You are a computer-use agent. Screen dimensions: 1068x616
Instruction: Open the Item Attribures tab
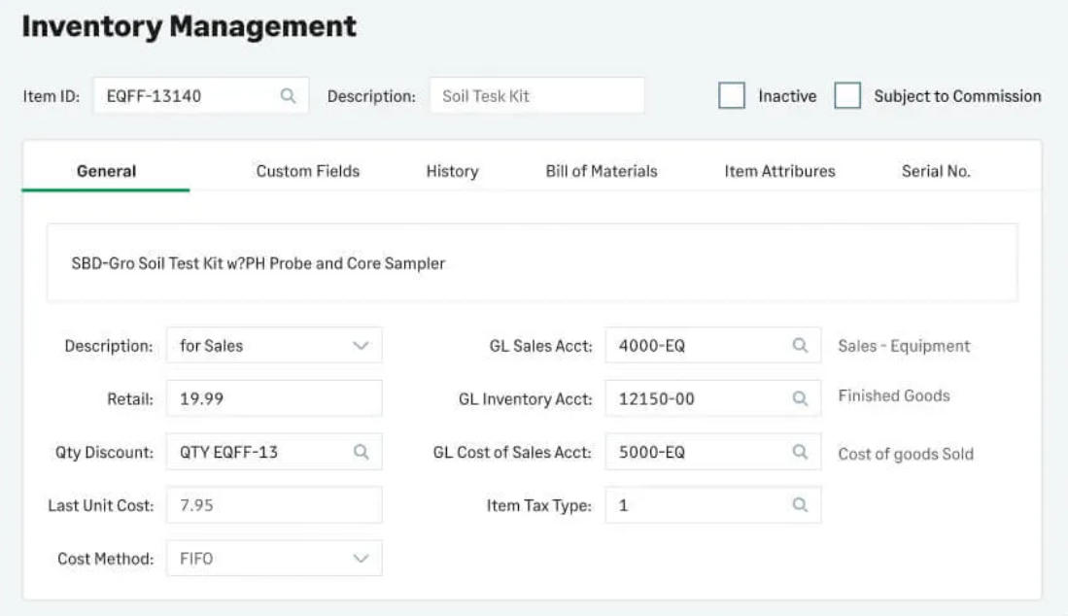point(780,171)
